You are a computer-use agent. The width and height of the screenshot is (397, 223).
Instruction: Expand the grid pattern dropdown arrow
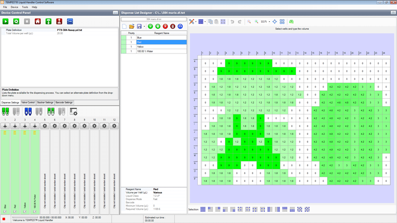coord(205,22)
